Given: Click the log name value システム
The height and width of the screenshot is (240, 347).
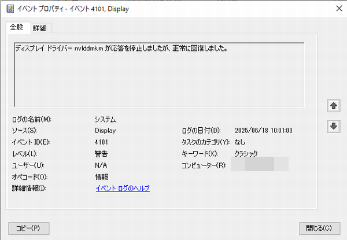Looking at the screenshot, I should 105,120.
